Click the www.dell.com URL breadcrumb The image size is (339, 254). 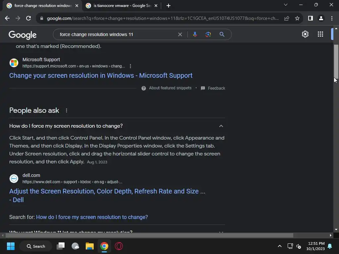[72, 182]
